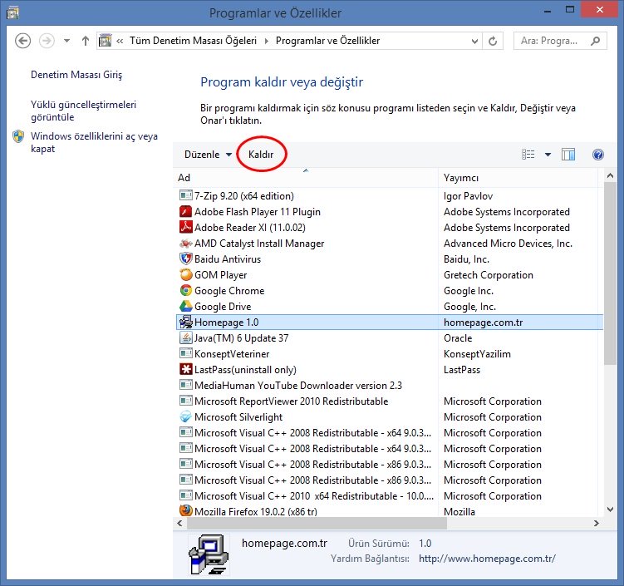624x586 pixels.
Task: Select Oracle publisher cell
Action: tap(458, 338)
